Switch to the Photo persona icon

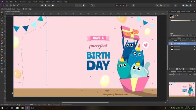point(3,5)
